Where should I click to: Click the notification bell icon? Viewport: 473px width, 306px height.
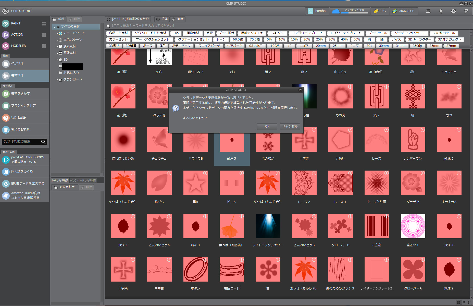441,11
